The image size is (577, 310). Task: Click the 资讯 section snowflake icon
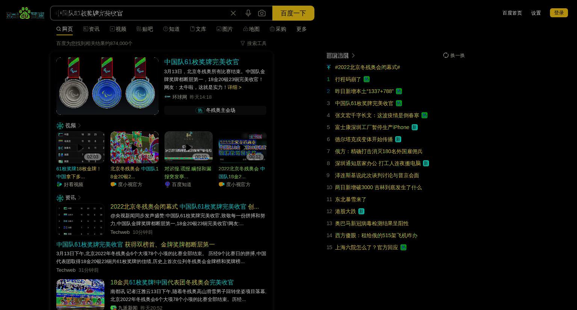(x=60, y=198)
